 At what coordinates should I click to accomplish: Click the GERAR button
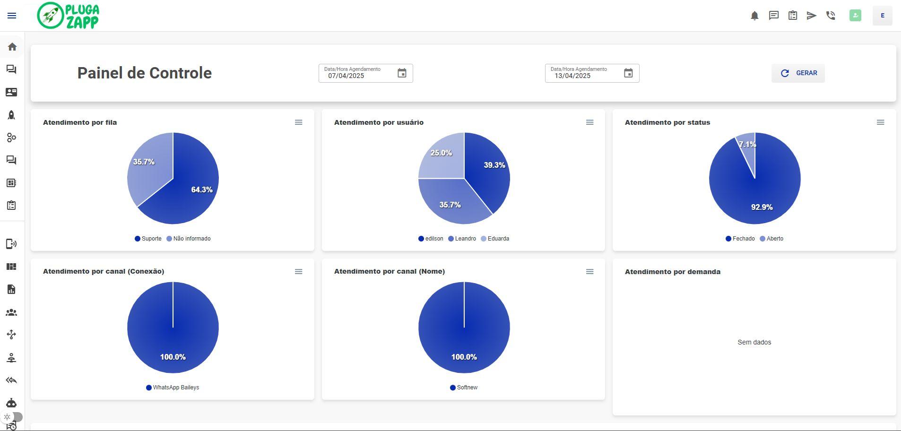pyautogui.click(x=798, y=73)
